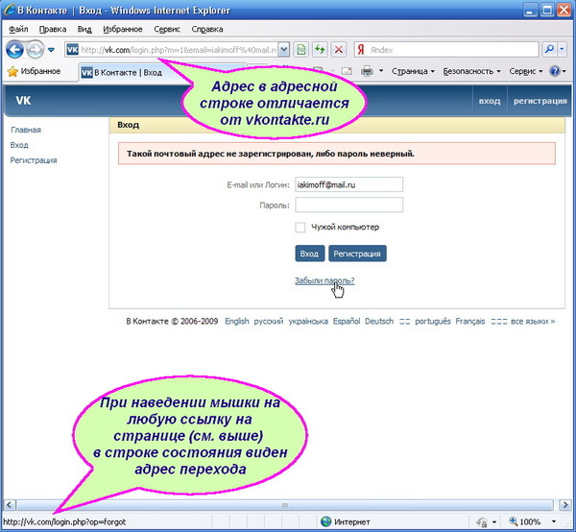Click the status bar URL text

[x=64, y=521]
